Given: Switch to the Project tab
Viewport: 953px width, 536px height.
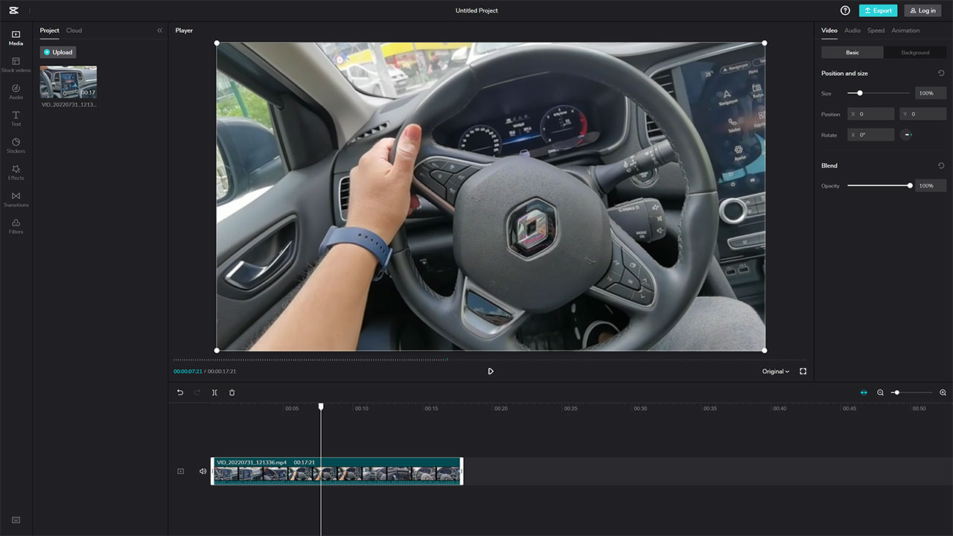Looking at the screenshot, I should 49,31.
